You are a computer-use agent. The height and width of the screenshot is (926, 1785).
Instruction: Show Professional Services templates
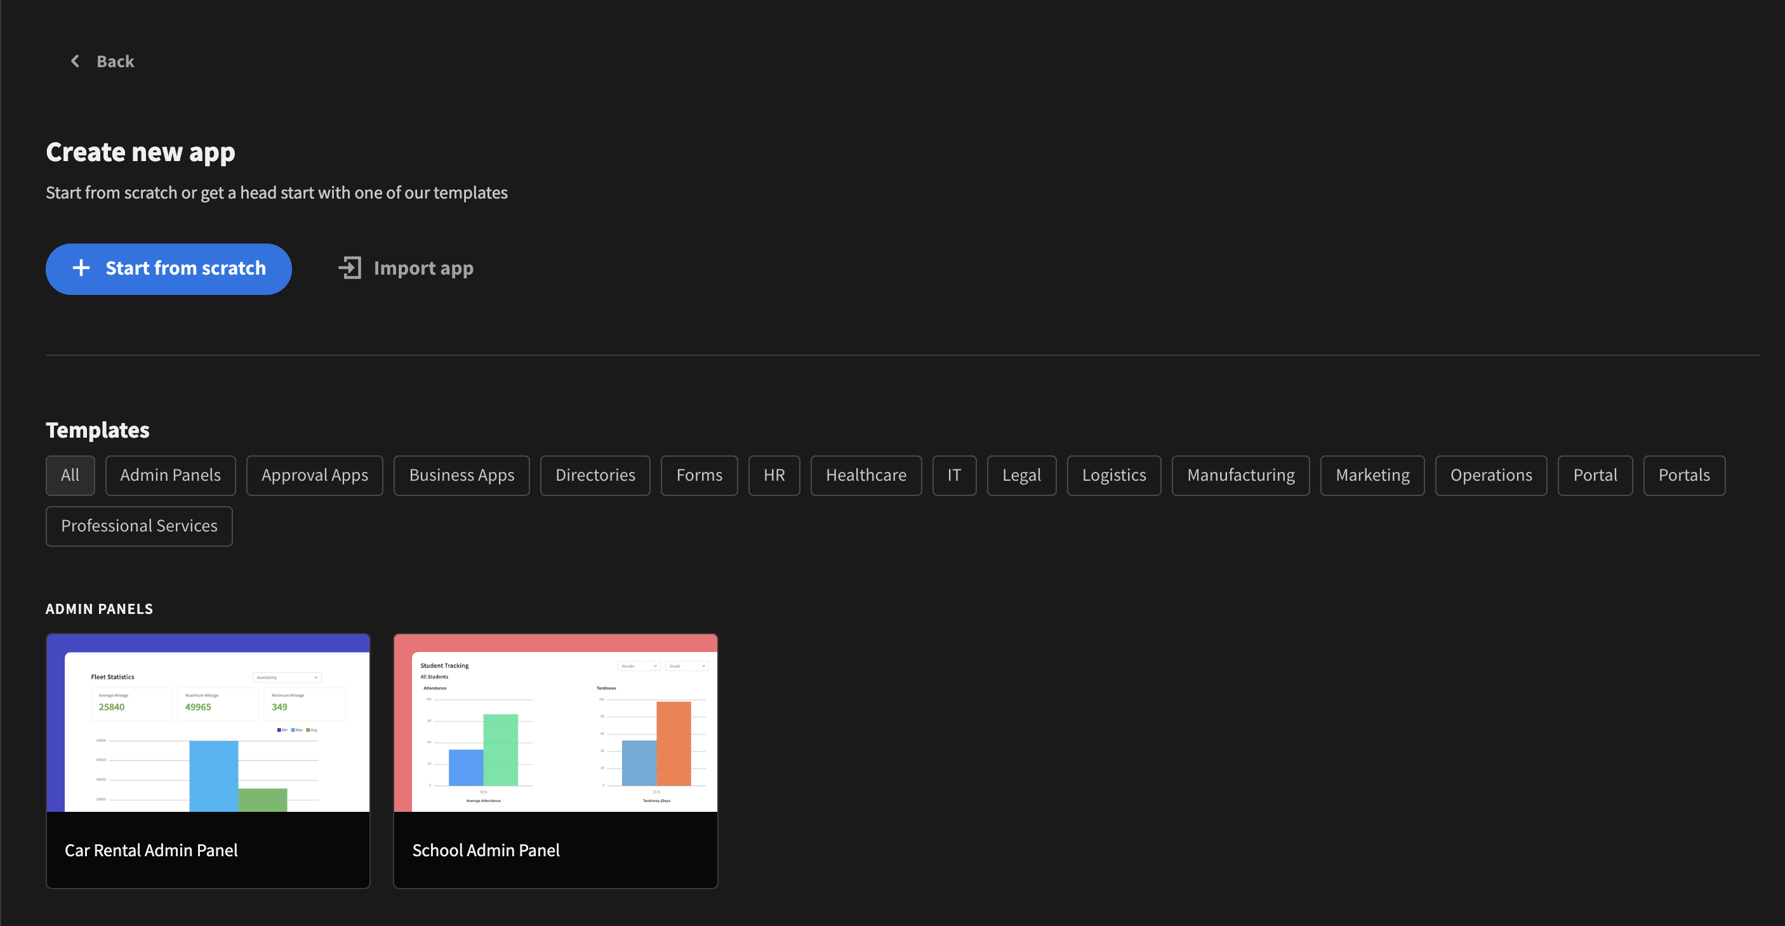click(139, 526)
